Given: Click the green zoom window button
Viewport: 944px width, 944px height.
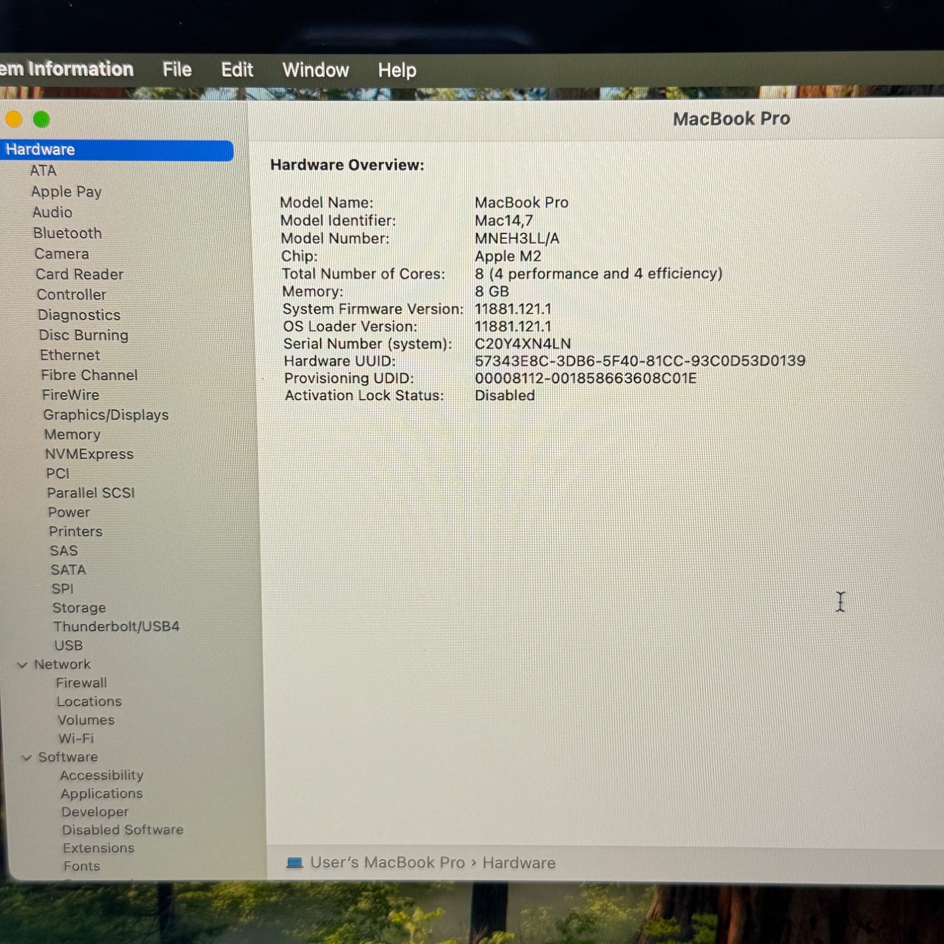Looking at the screenshot, I should (42, 119).
